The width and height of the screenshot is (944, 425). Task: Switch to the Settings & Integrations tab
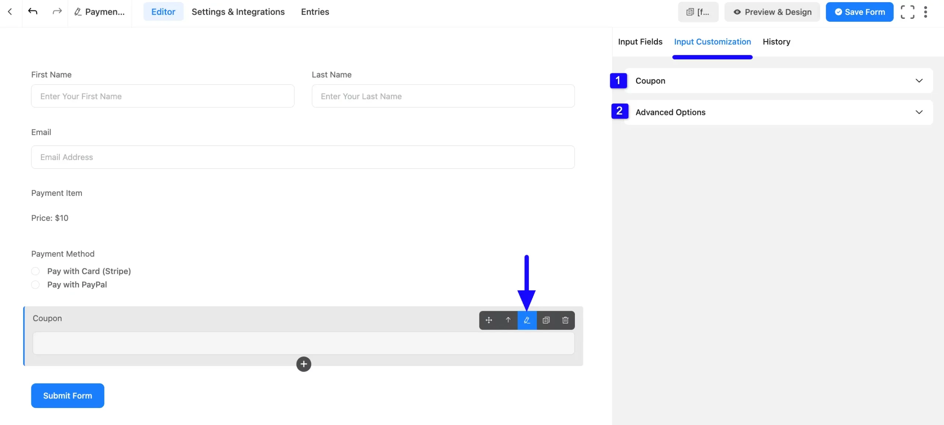tap(238, 11)
